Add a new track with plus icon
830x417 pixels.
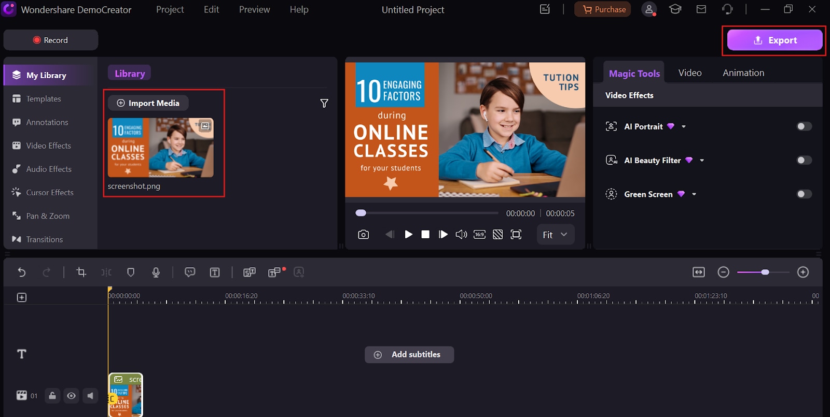point(22,297)
